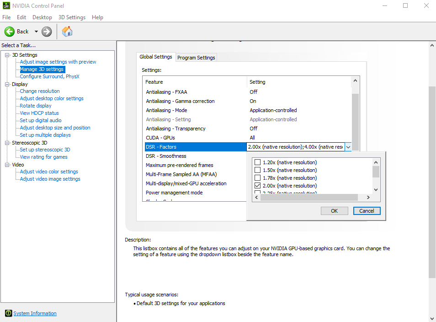Select the DSR - Smoothness row
The image size is (436, 322).
pyautogui.click(x=196, y=156)
